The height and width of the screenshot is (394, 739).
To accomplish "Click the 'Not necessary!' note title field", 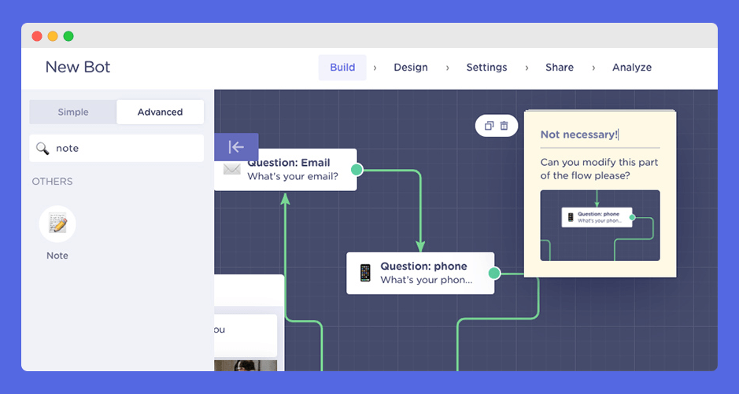I will click(x=600, y=135).
